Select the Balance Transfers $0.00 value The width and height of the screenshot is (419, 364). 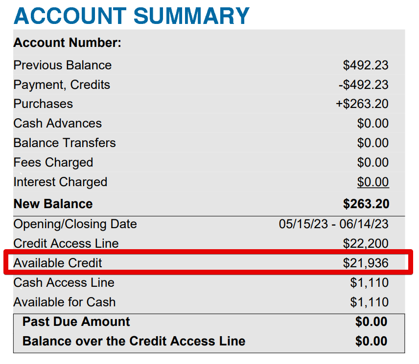click(x=373, y=143)
